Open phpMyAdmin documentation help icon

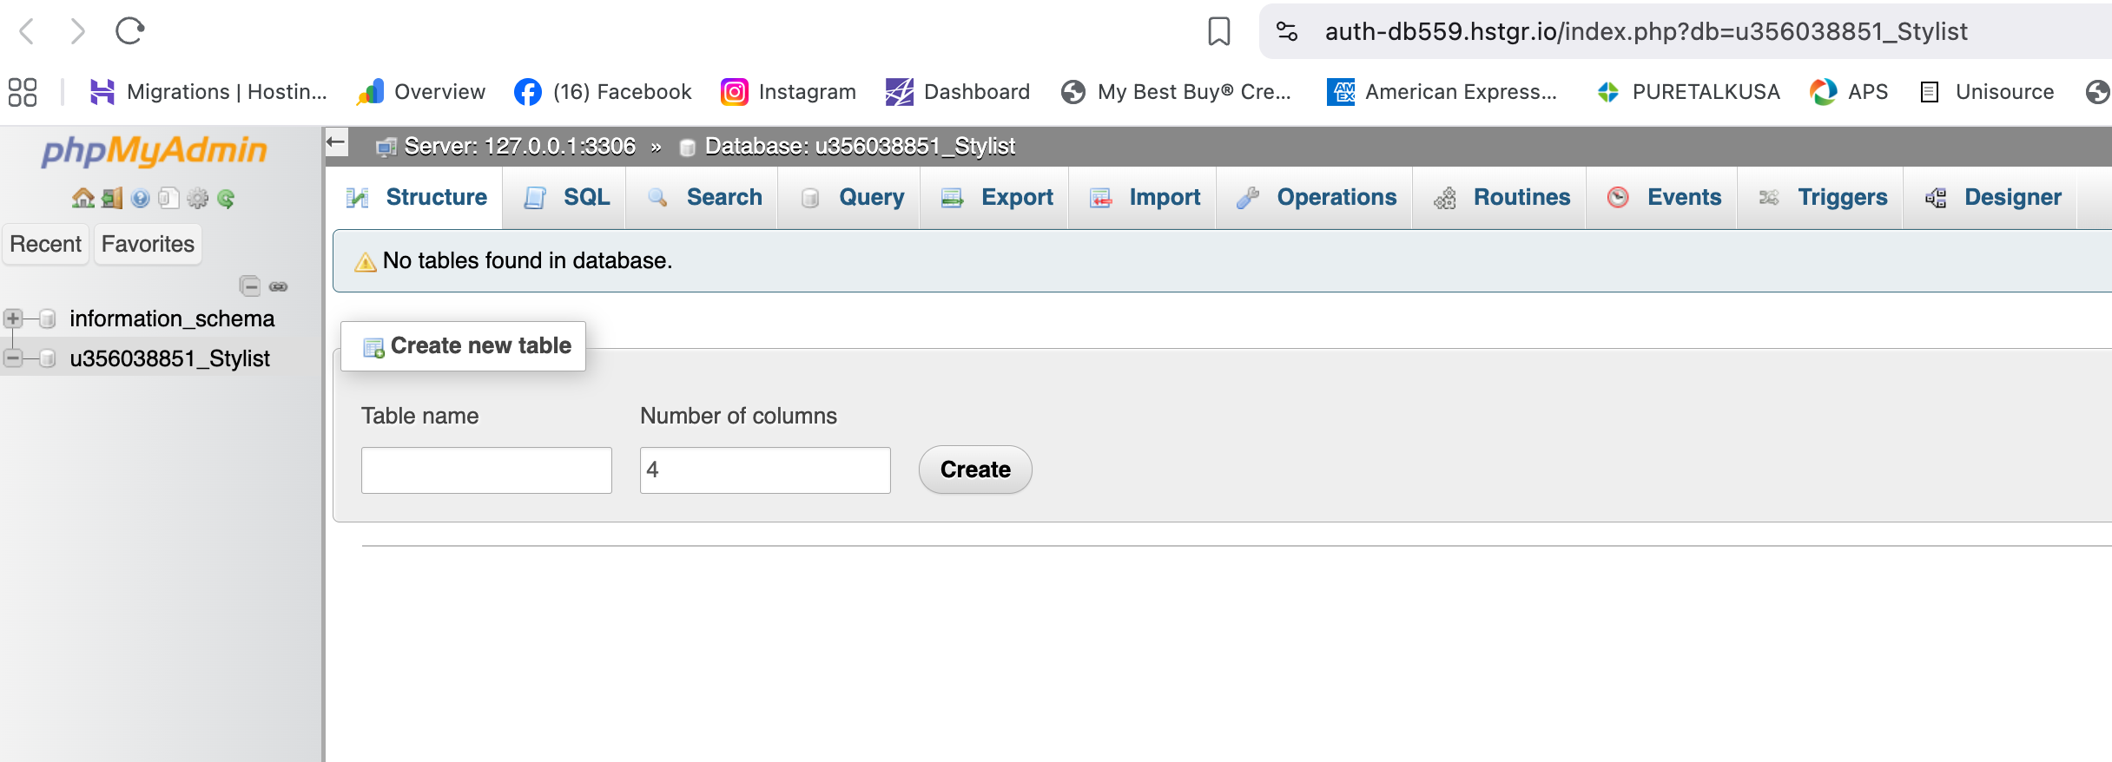(x=141, y=199)
